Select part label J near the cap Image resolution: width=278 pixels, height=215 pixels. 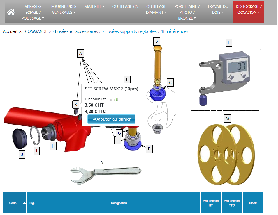[x=22, y=154]
